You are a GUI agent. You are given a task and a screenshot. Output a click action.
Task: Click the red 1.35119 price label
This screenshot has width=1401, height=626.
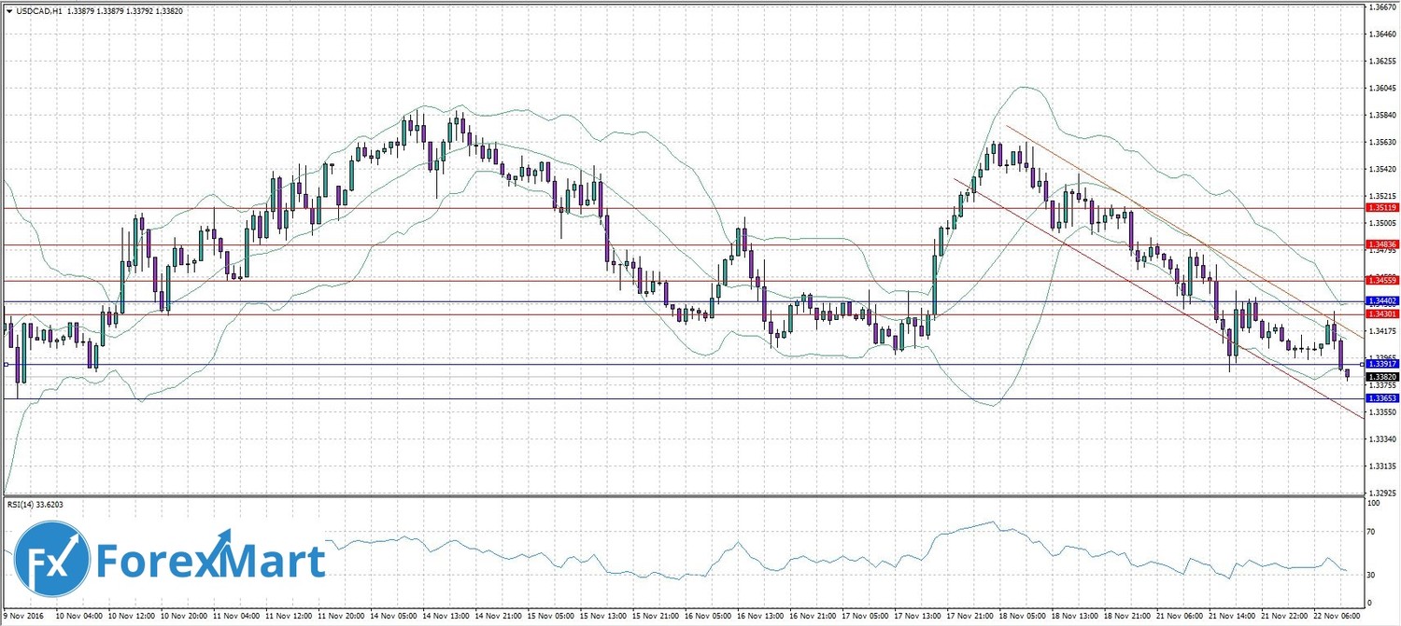coord(1382,208)
